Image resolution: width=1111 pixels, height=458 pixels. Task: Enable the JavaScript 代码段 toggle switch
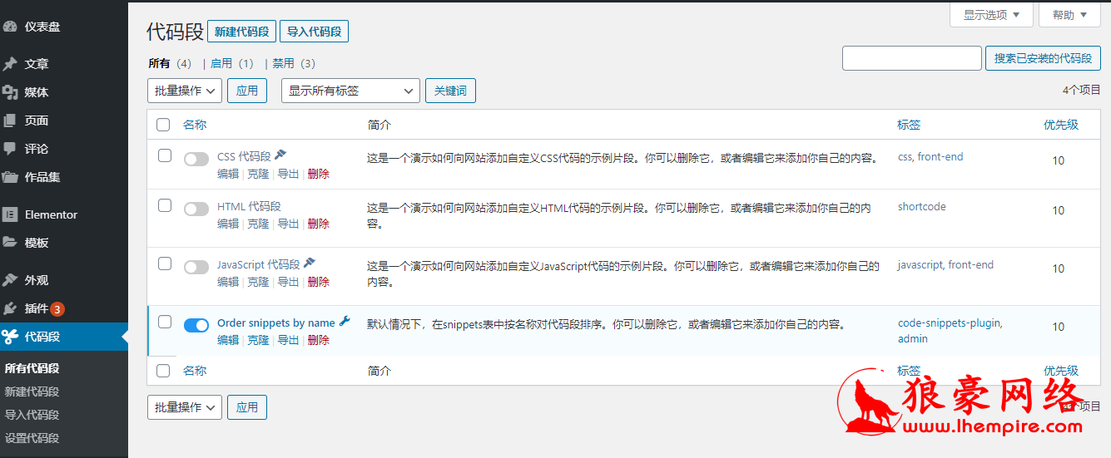coord(196,268)
